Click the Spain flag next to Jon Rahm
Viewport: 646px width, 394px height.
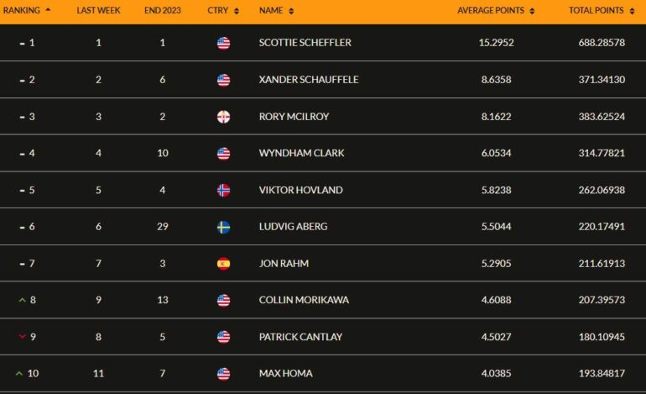coord(223,264)
